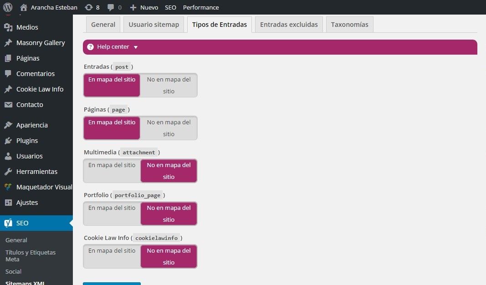Exclude Páginas (page) from the sitemap
The width and height of the screenshot is (486, 285).
(x=169, y=128)
